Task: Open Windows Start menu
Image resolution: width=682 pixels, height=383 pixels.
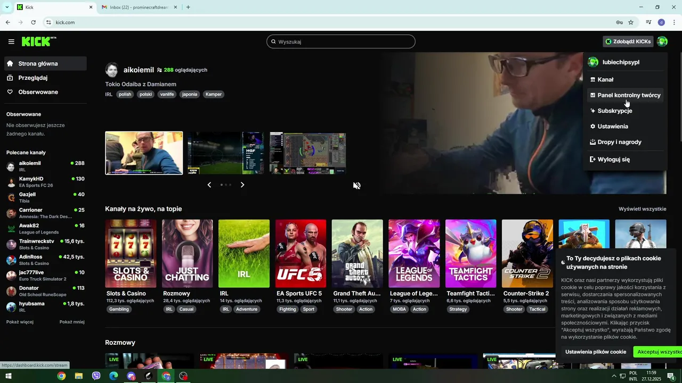Action: coord(8,376)
